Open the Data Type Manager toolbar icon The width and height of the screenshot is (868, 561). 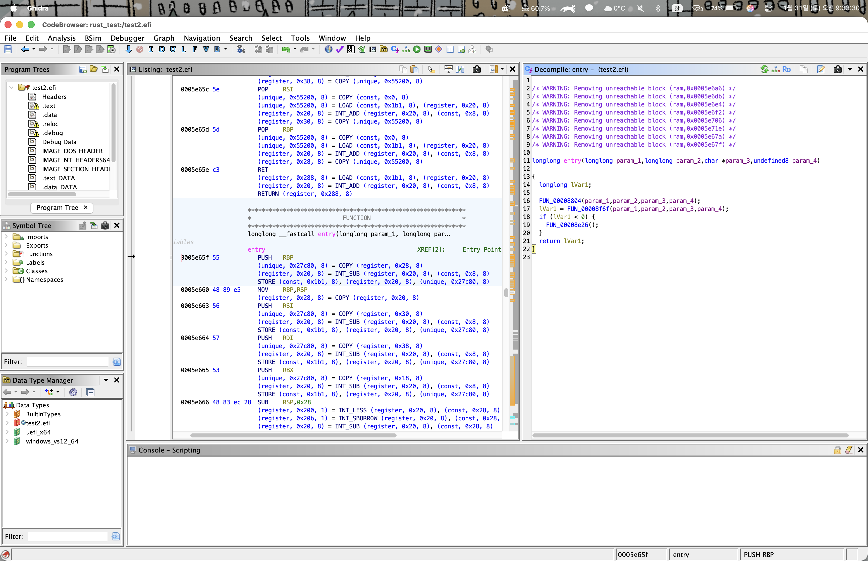click(x=384, y=49)
